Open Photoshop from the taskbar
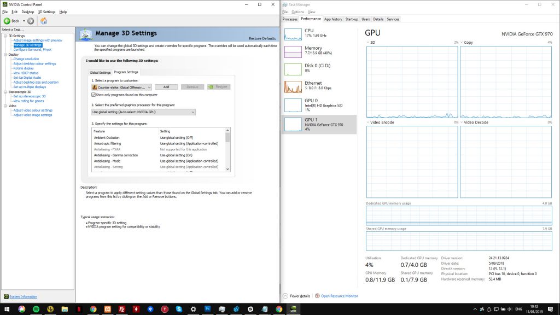Screen dimensions: 560x315 click(x=207, y=309)
